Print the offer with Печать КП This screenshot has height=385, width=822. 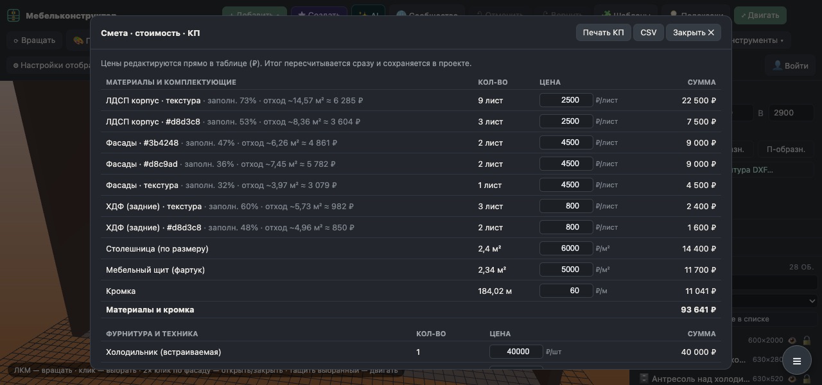pos(603,33)
